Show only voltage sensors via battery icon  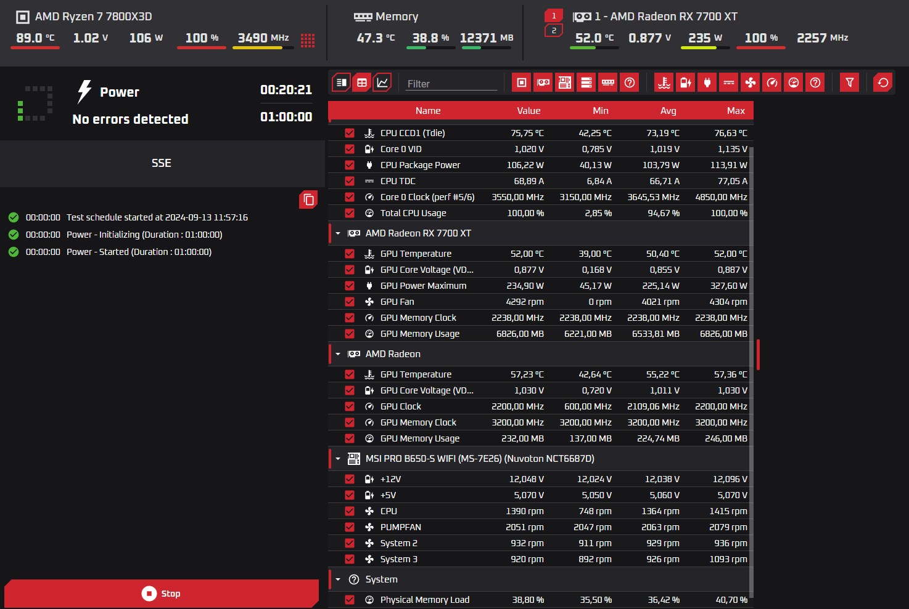[x=686, y=82]
